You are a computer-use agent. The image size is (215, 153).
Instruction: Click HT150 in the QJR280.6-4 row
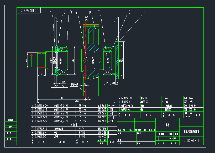82,133
